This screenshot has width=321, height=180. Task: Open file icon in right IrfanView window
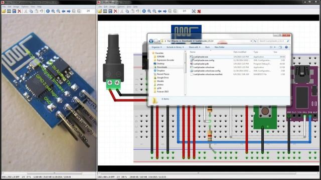tap(100, 11)
